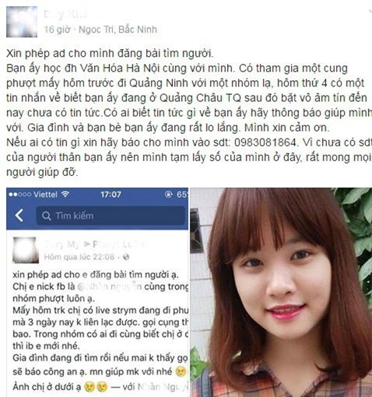Click the crying emoji after 'với nhé'
372x397 pixels.
(x=181, y=371)
